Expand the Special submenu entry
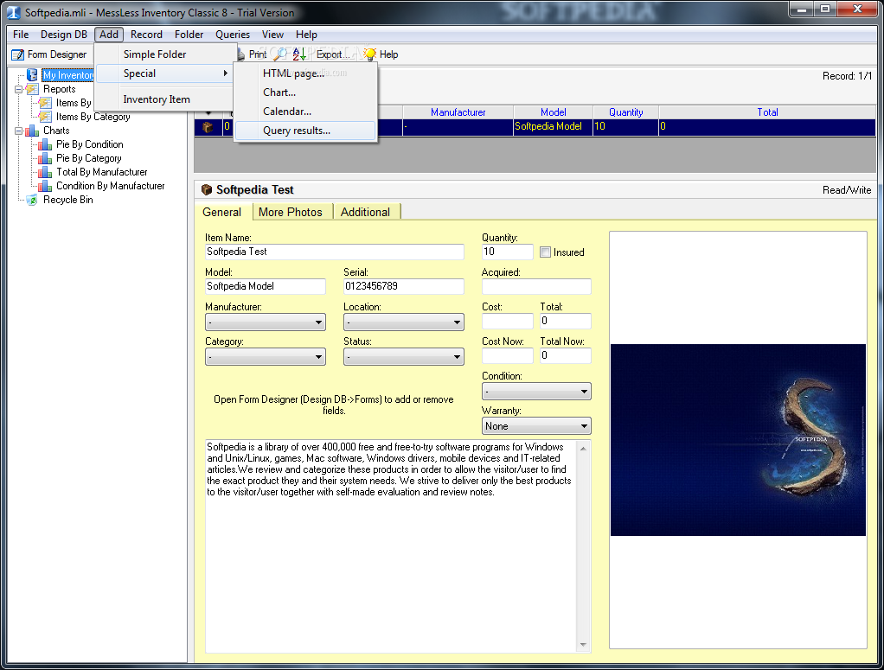The width and height of the screenshot is (884, 670). pyautogui.click(x=164, y=73)
